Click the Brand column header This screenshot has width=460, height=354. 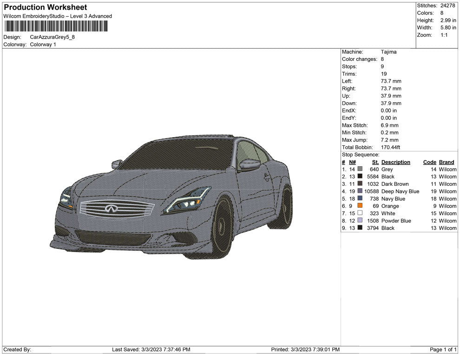click(x=447, y=162)
